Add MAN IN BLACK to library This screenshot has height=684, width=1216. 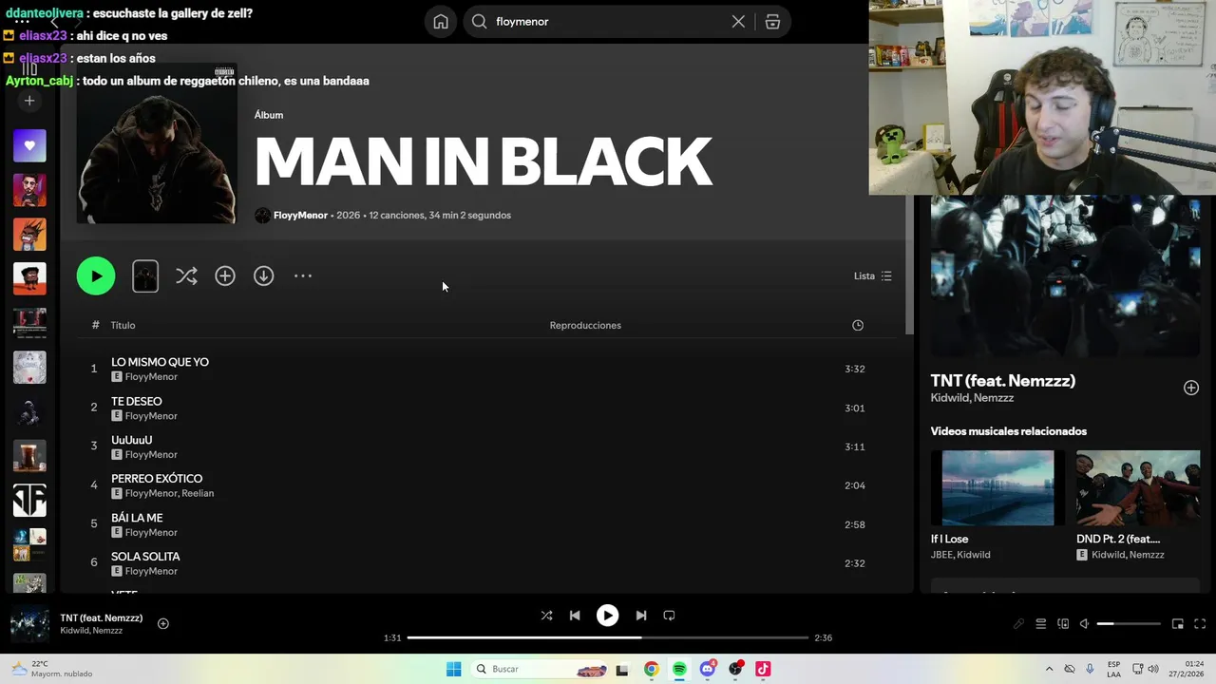(225, 275)
